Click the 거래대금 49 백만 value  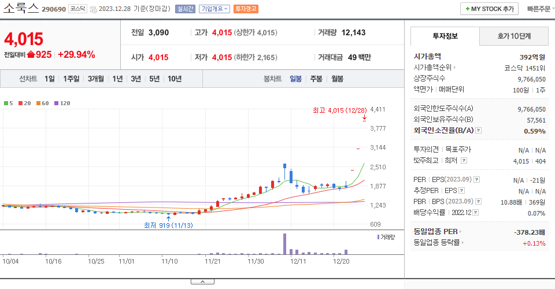click(359, 57)
